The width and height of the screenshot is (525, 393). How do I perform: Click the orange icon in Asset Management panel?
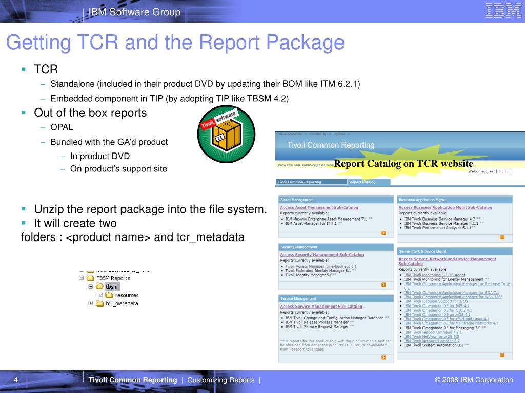click(383, 233)
